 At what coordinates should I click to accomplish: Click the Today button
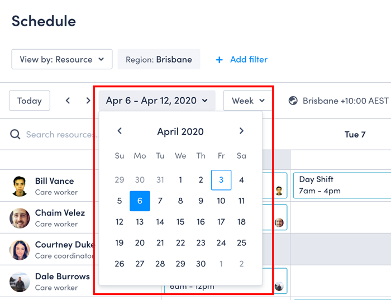point(30,101)
